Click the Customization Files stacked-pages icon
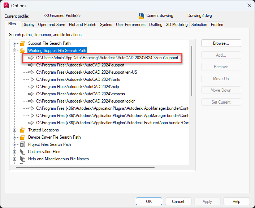Viewport: 255px width, 208px height. pos(23,152)
